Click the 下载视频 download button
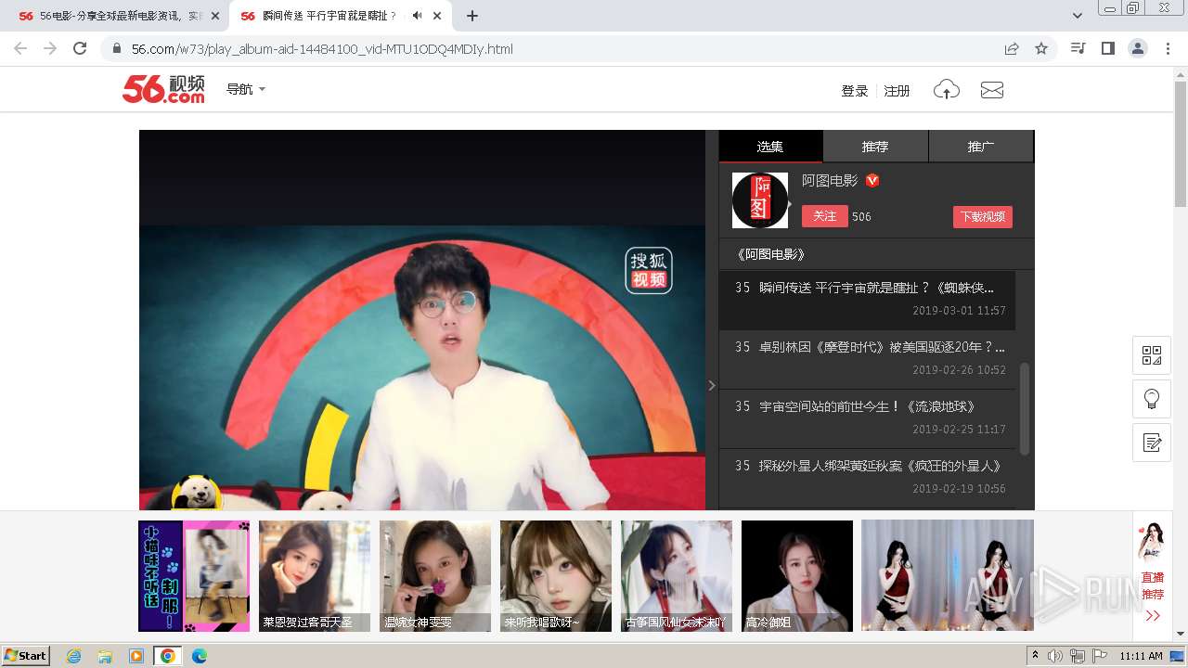Viewport: 1188px width, 668px height. (x=983, y=216)
